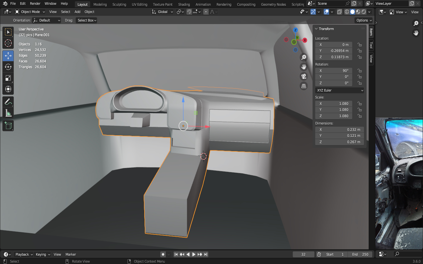Open the Add menu in the viewport header
The width and height of the screenshot is (423, 264).
coord(78,12)
